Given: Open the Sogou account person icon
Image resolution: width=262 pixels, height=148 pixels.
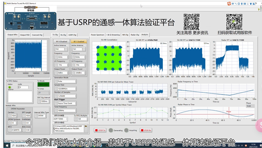Looking at the screenshot, I should coord(248,4).
